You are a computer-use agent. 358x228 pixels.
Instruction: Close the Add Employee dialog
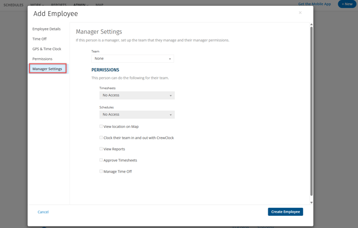[x=300, y=13]
